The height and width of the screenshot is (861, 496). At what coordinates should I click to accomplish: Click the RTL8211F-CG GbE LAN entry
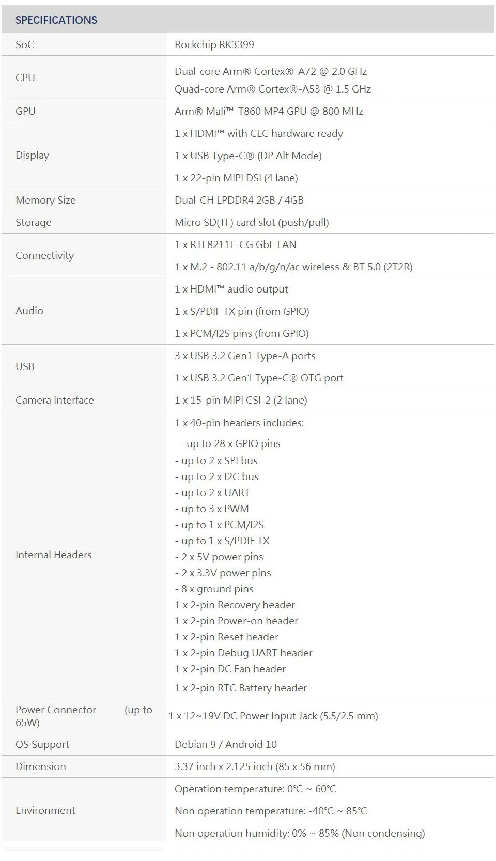(x=236, y=244)
